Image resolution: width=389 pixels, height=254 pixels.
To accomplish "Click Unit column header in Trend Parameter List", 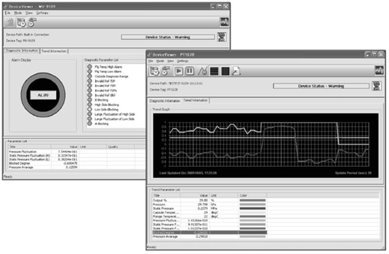I will [x=224, y=196].
